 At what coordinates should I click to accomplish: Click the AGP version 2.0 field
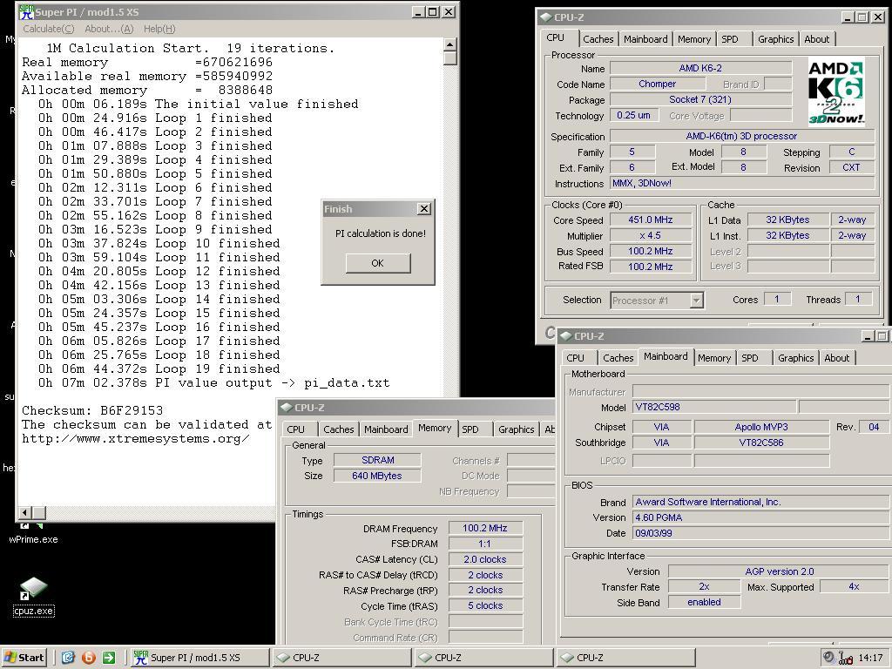click(780, 571)
